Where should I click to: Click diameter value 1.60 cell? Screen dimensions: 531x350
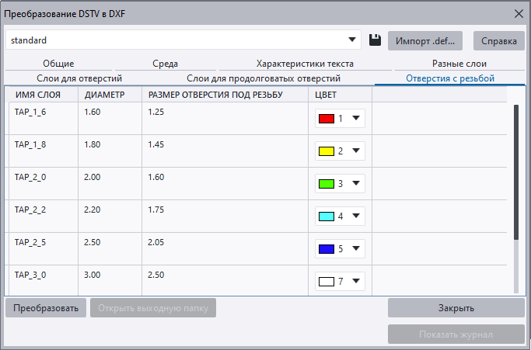coord(110,119)
